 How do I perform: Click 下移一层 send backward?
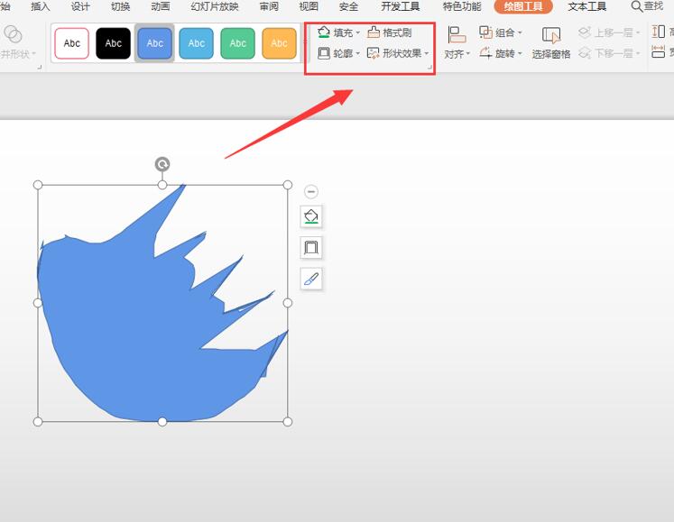pyautogui.click(x=609, y=53)
